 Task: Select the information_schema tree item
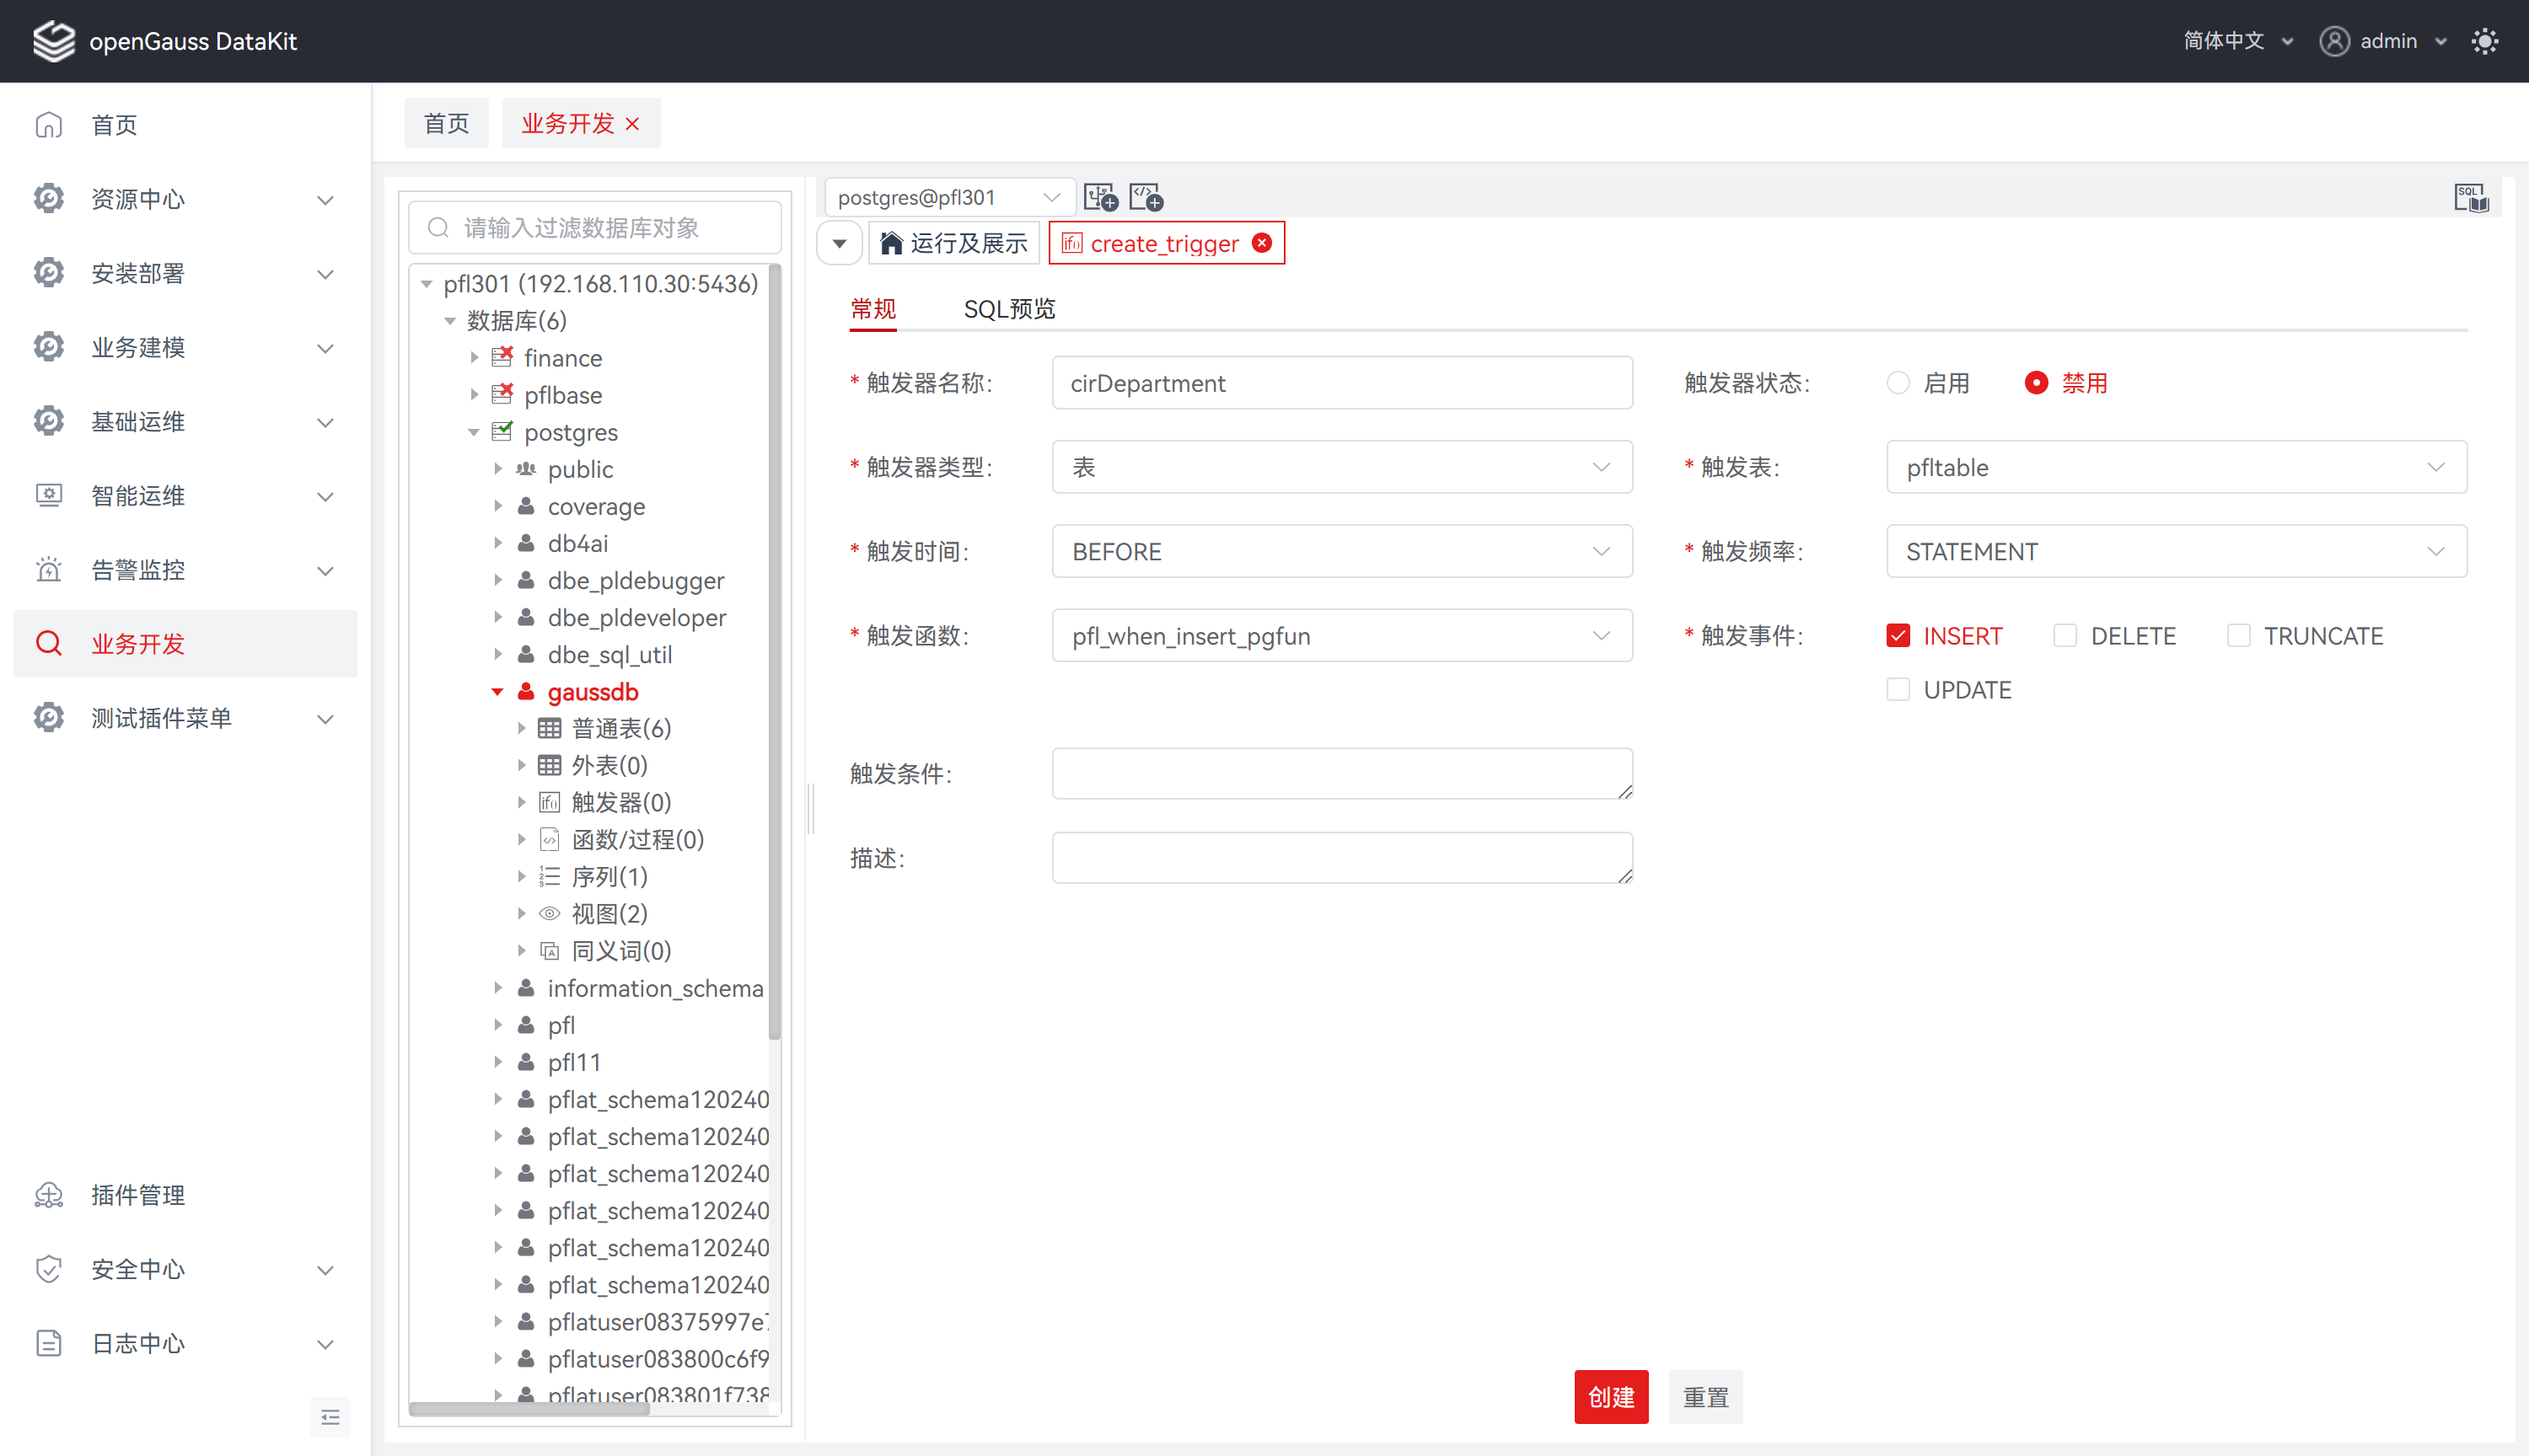654,988
